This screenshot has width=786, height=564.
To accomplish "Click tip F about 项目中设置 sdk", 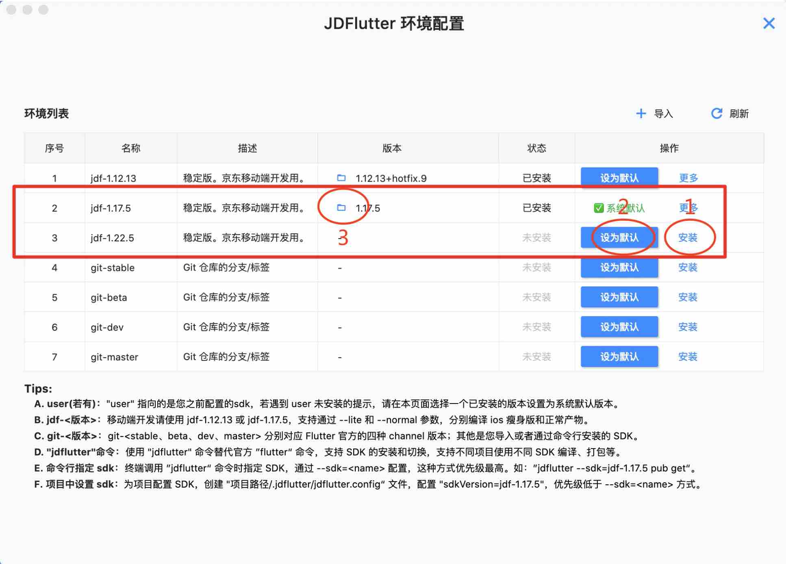I will click(369, 484).
